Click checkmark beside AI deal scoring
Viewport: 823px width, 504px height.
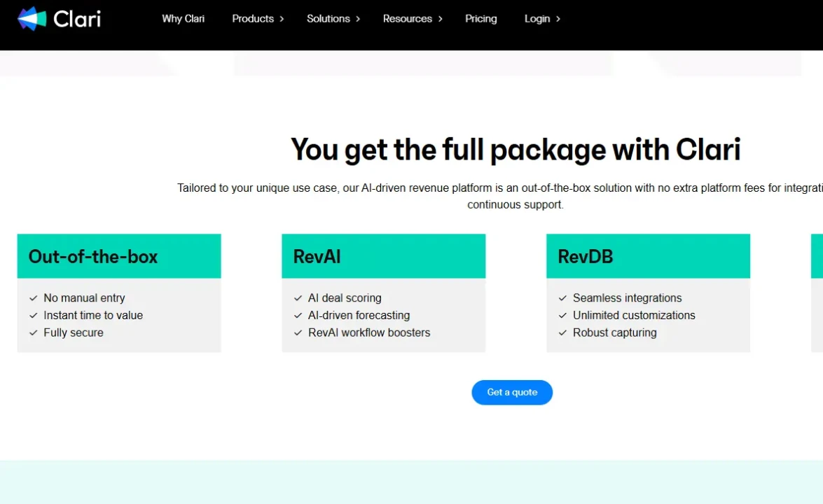click(x=298, y=298)
